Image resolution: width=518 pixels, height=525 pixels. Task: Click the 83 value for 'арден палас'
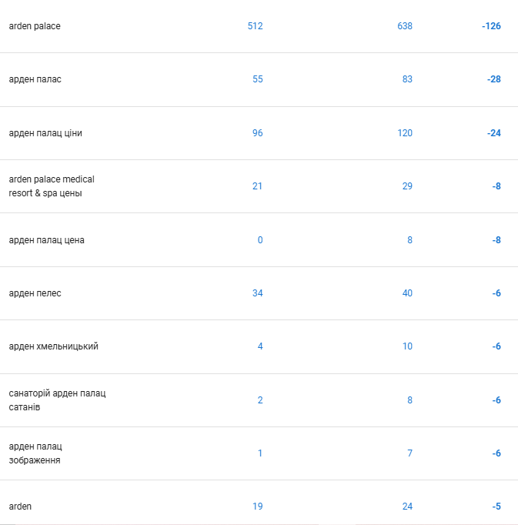tap(407, 79)
